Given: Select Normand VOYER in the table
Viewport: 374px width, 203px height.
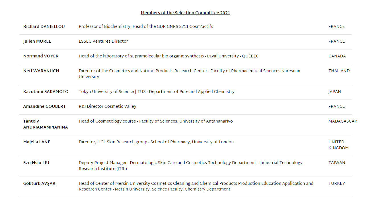Looking at the screenshot, I should pos(41,56).
